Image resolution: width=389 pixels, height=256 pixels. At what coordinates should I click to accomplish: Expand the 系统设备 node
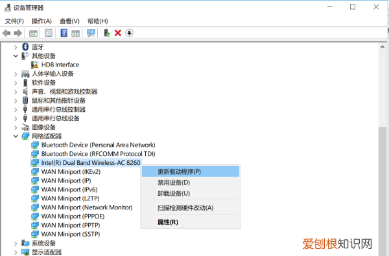(16, 243)
